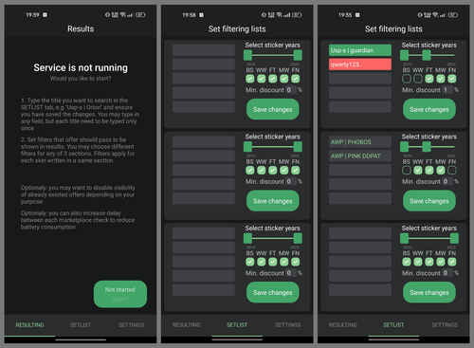474x348 pixels.
Task: Focus Min. discount field in the AWP | PHOBOS section
Action: coord(447,181)
